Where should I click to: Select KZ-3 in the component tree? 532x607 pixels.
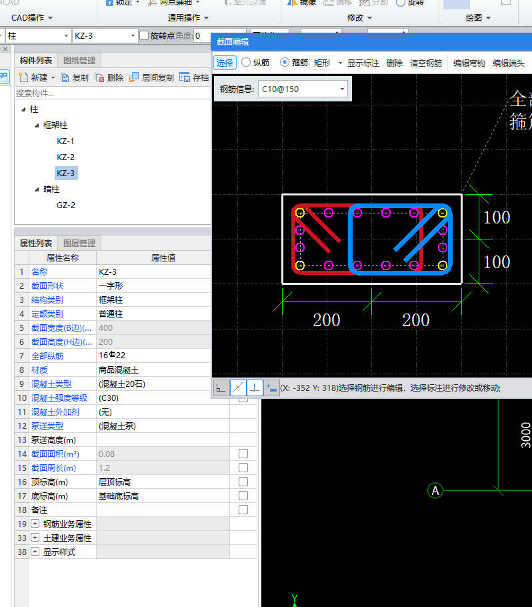tap(66, 173)
